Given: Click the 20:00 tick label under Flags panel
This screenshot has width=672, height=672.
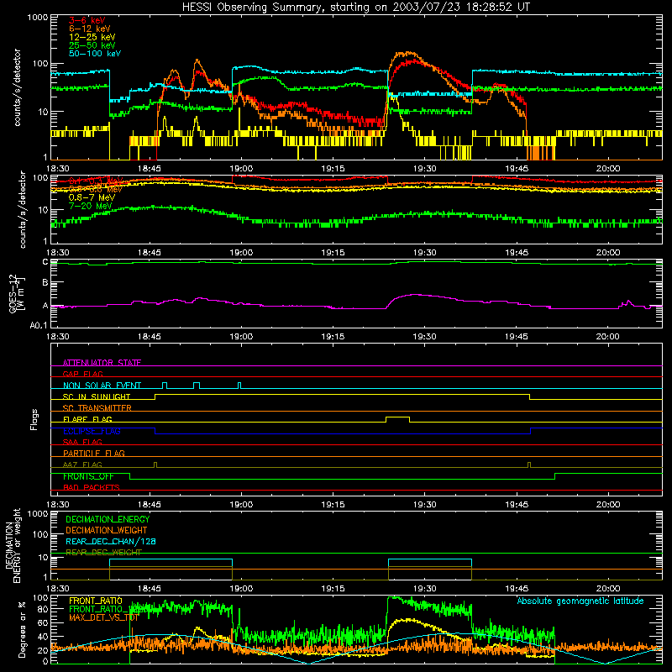Looking at the screenshot, I should click(607, 505).
